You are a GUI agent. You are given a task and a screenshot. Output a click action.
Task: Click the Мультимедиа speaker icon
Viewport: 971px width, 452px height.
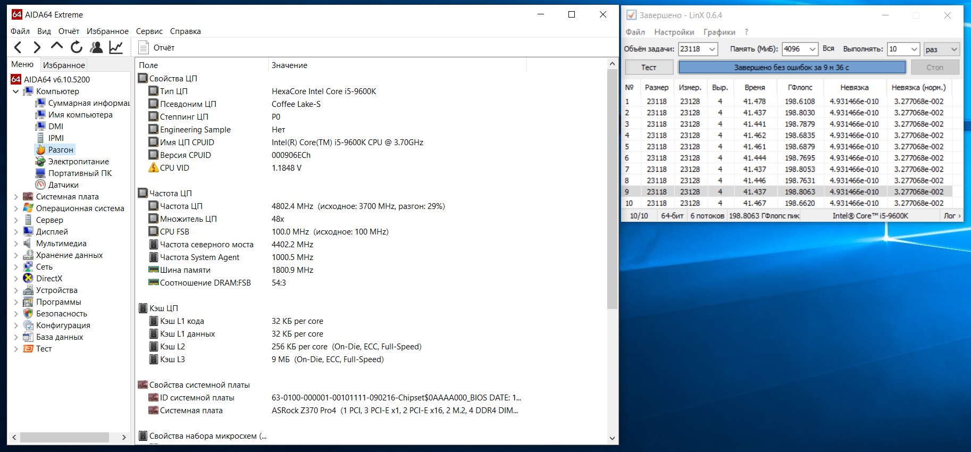click(28, 244)
